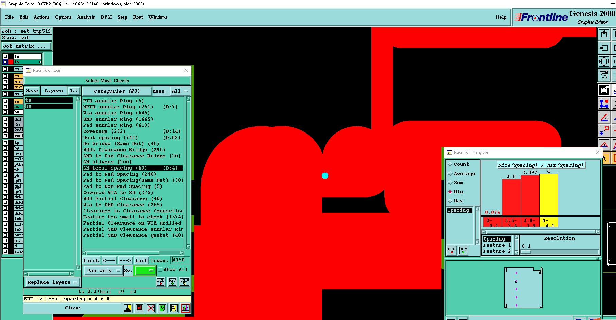Toggle visibility checkbox for layer 'to'
616x320 pixels.
[x=5, y=56]
